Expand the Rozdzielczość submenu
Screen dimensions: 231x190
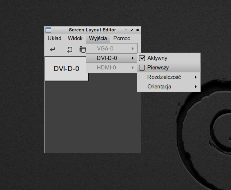pos(169,77)
